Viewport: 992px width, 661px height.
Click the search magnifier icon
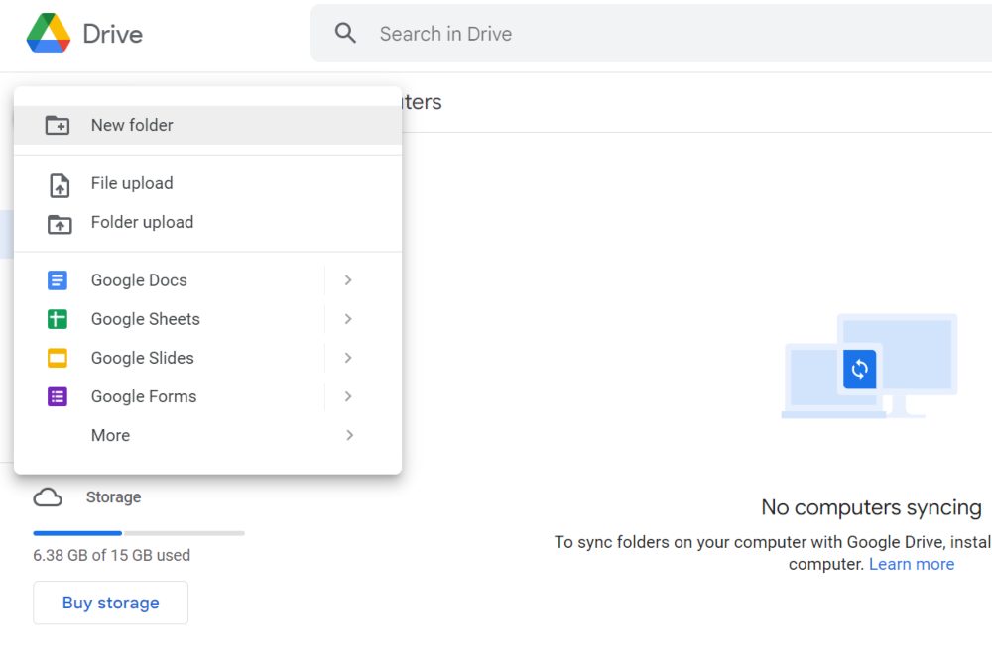tap(345, 33)
